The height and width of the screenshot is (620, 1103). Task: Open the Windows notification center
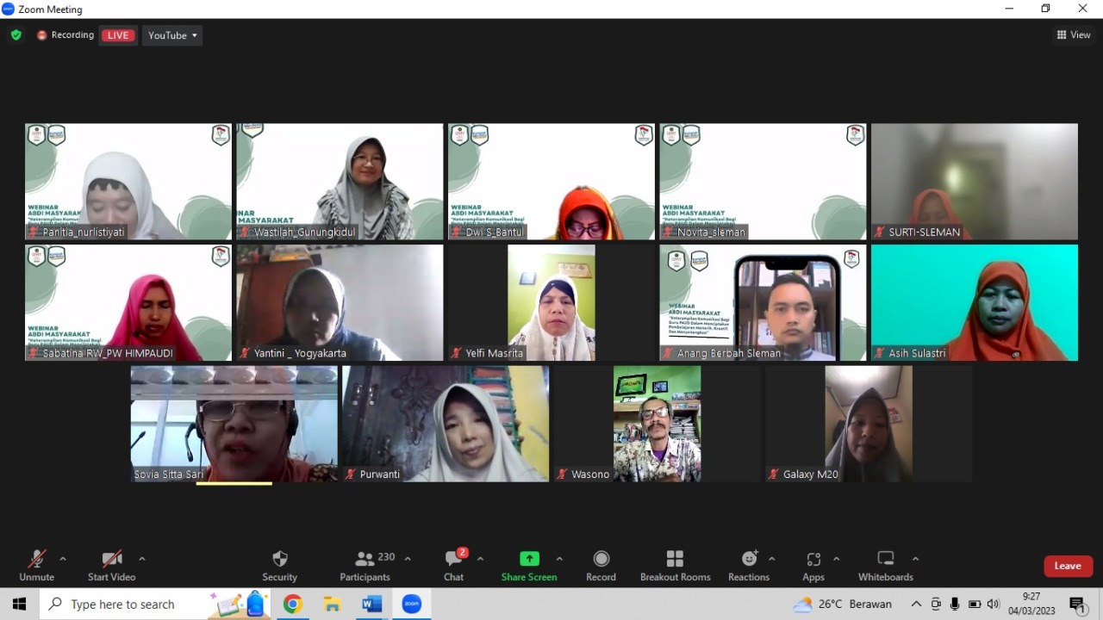pos(1077,604)
